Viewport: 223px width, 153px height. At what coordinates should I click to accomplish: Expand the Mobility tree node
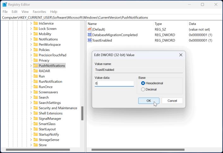(x=31, y=34)
